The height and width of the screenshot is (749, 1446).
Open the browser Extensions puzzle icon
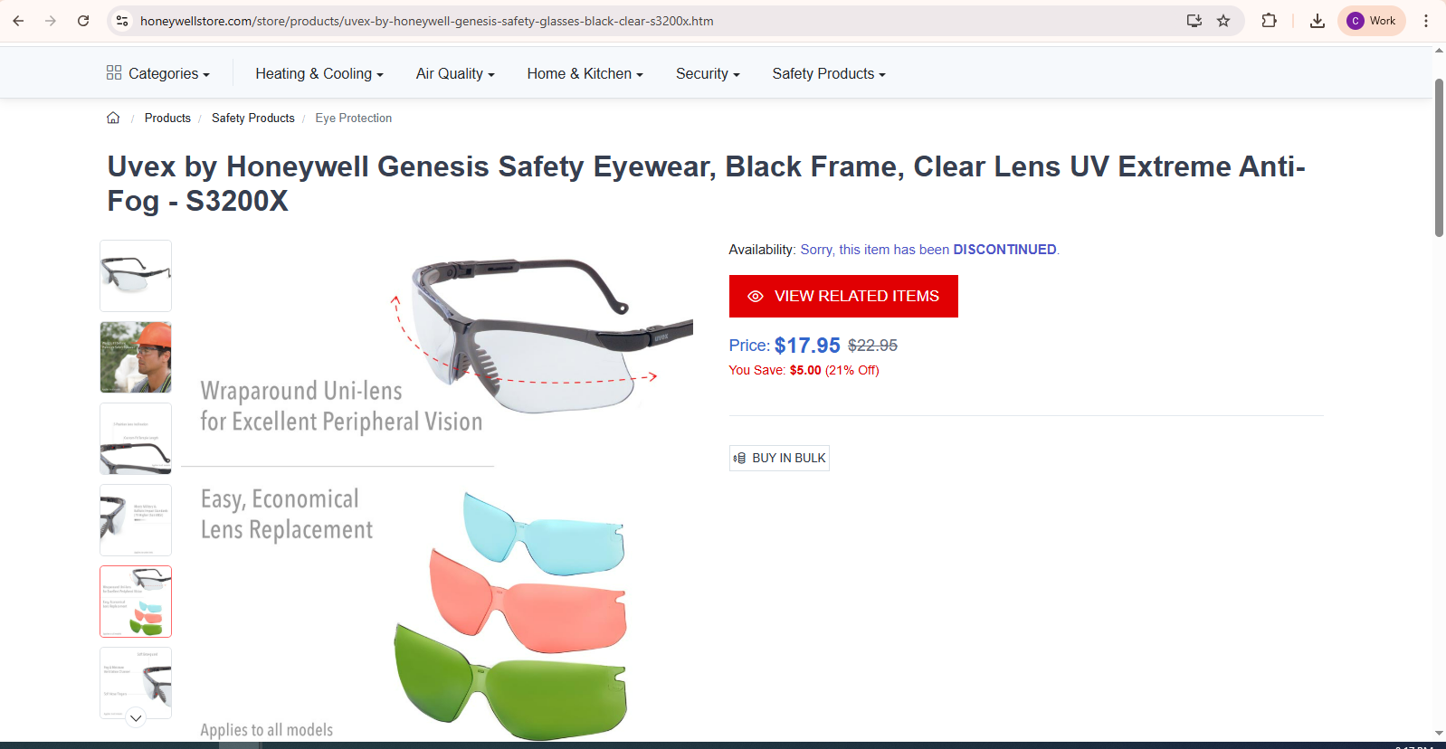(x=1270, y=20)
